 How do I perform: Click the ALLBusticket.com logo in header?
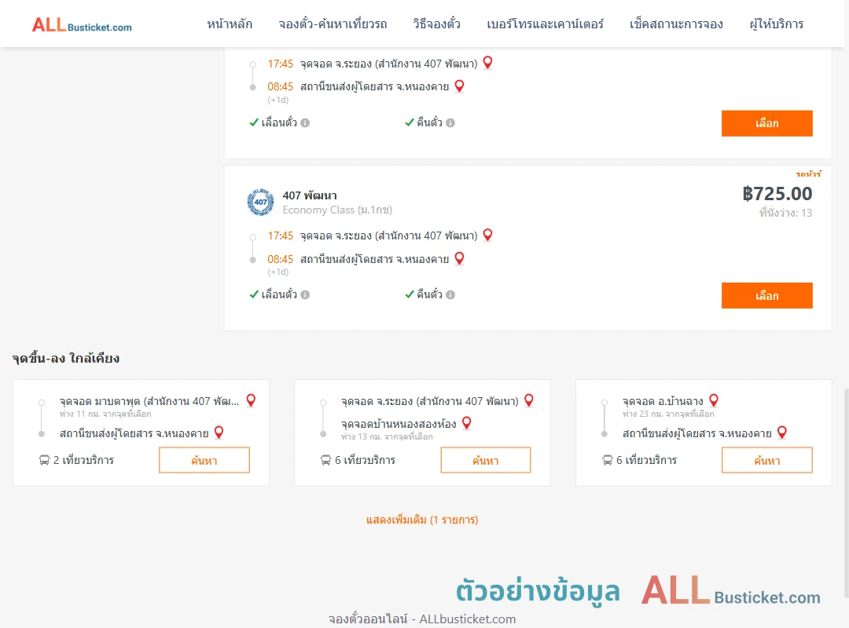coord(82,25)
